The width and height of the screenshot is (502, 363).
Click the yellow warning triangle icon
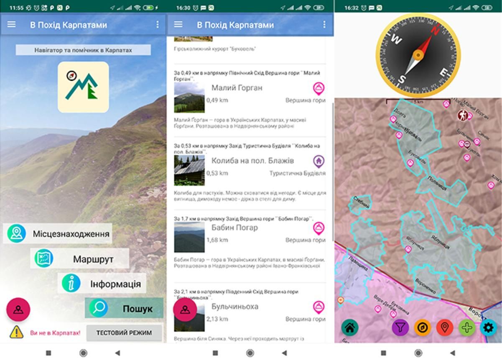click(x=17, y=332)
